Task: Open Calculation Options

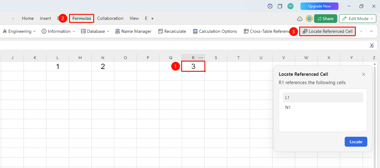Action: pyautogui.click(x=215, y=31)
